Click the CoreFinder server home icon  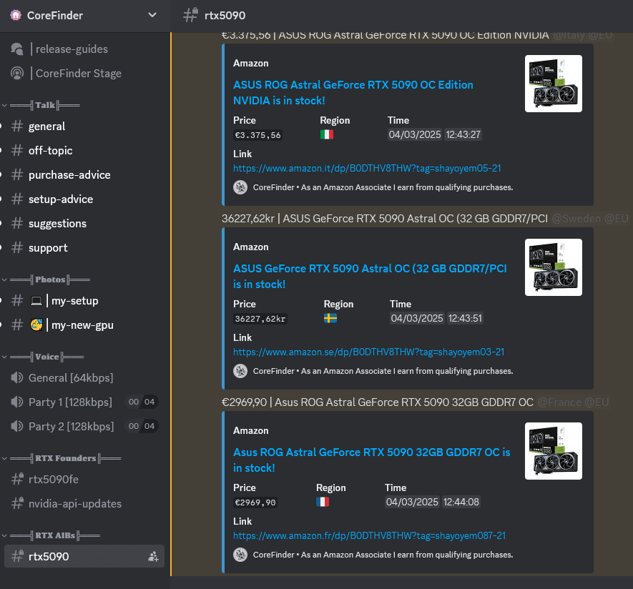16,15
